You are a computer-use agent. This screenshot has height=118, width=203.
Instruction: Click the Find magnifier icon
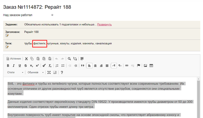coord(69,59)
